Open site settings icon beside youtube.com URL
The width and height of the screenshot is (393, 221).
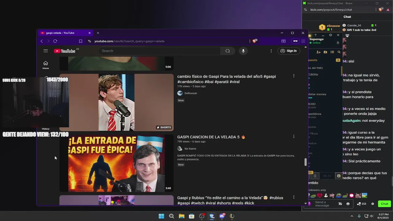point(89,41)
